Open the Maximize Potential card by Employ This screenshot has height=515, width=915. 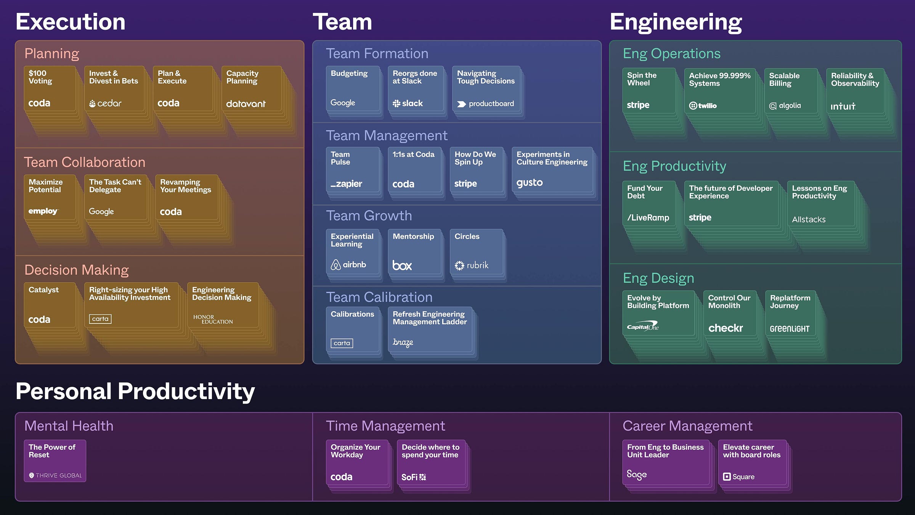pos(50,197)
